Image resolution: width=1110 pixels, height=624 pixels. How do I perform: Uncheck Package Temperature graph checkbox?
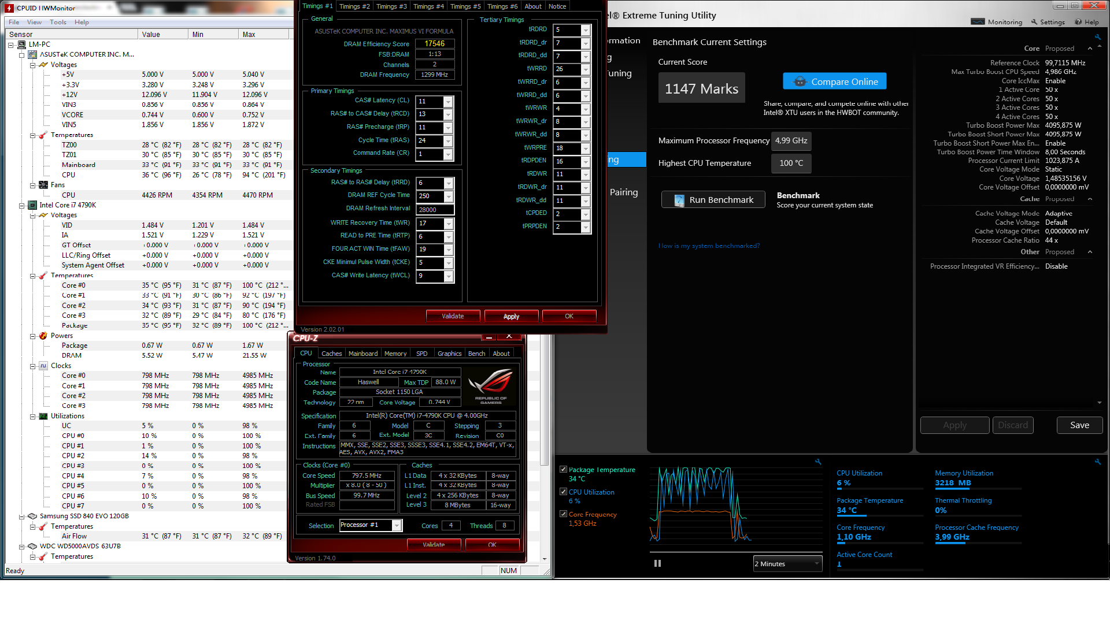point(563,470)
